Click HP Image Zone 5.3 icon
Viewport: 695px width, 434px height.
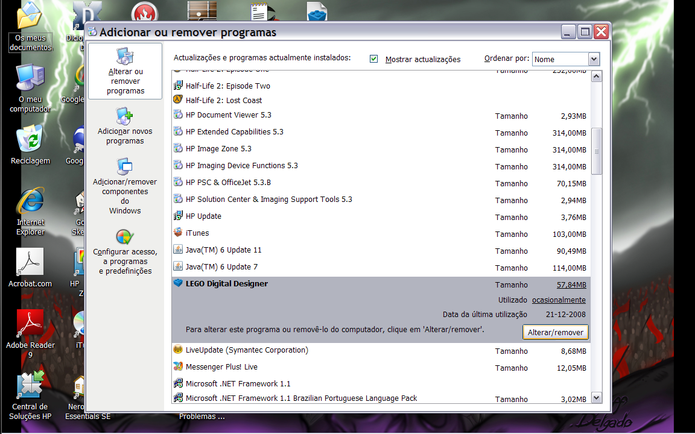click(x=178, y=148)
